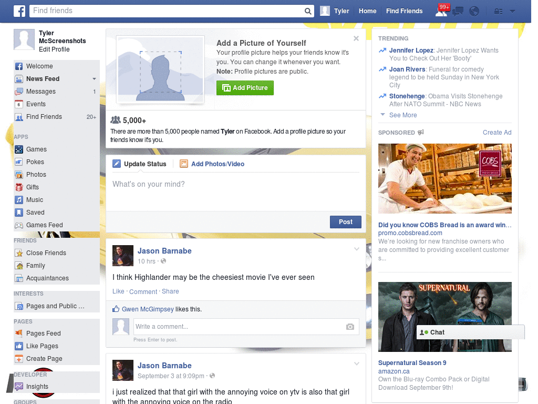Viewport: 538px width, 404px height.
Task: Open Joan Rivers trending topic
Action: [x=407, y=69]
